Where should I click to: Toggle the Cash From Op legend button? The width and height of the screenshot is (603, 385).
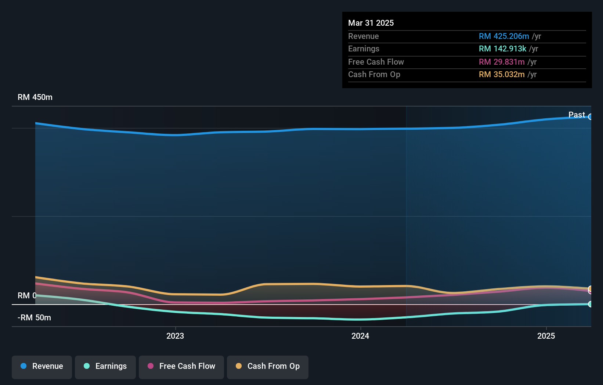[x=268, y=367]
